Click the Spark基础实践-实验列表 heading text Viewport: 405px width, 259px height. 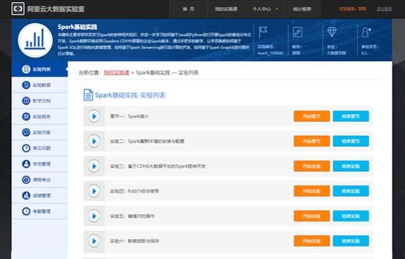pyautogui.click(x=130, y=95)
